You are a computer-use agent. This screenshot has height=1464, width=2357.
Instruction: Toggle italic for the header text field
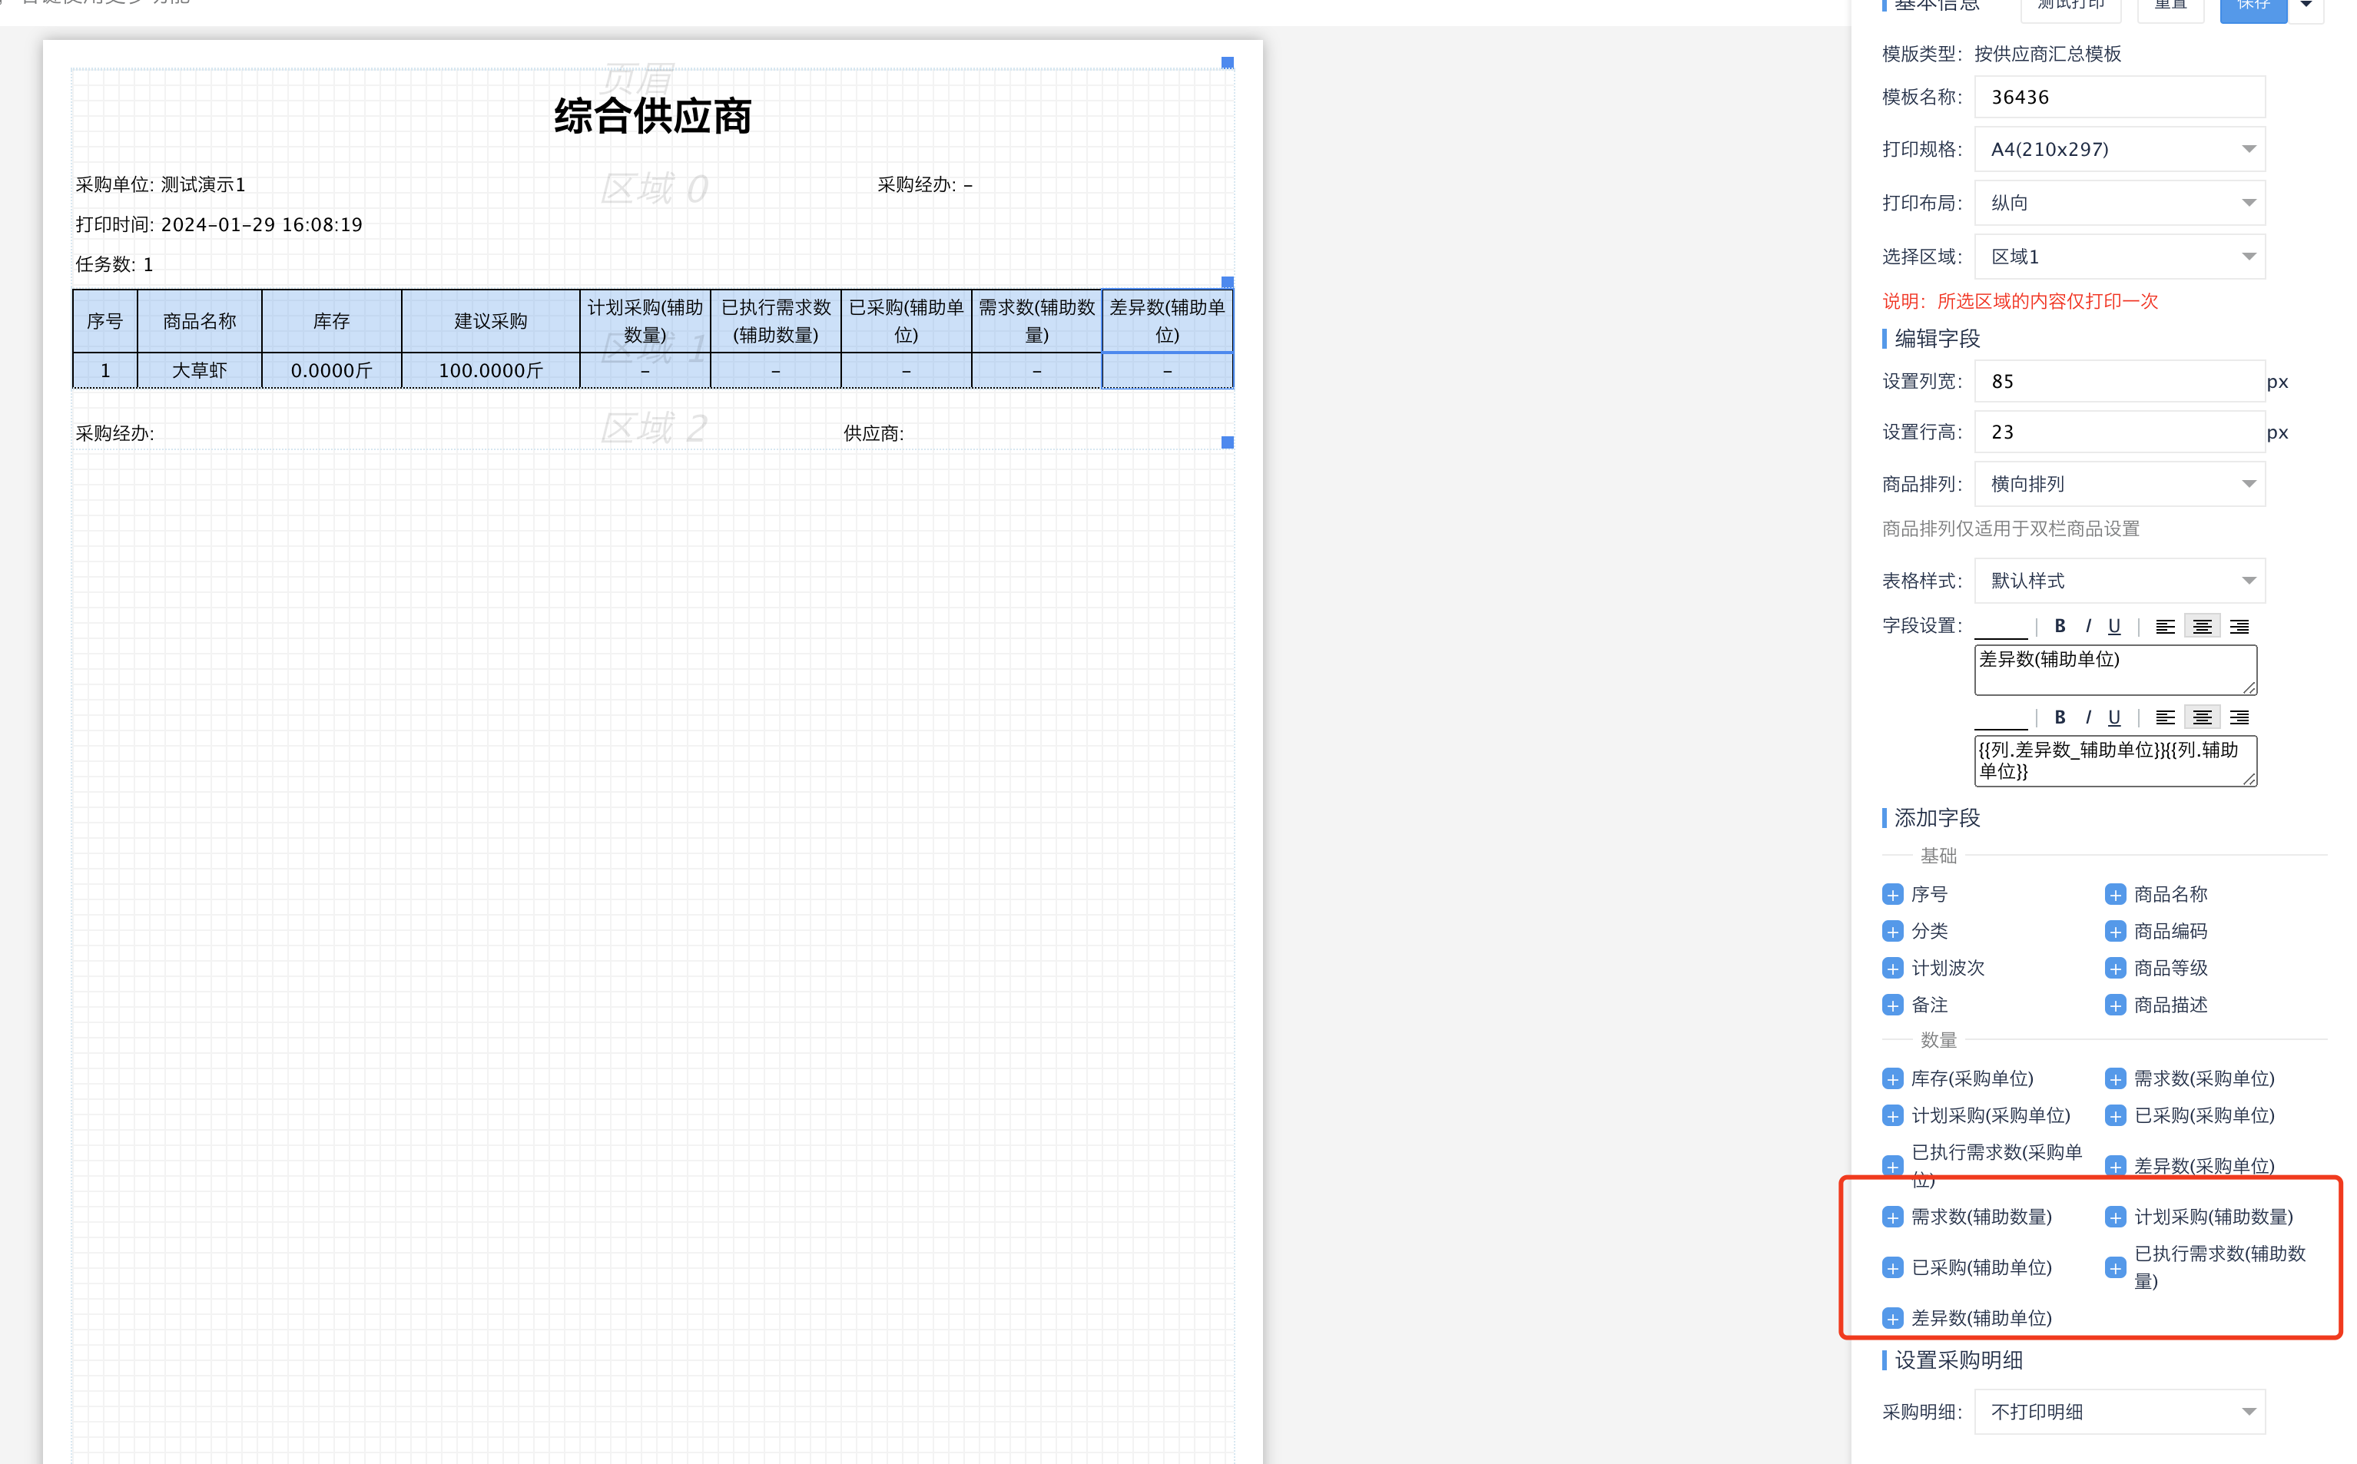[x=2088, y=625]
